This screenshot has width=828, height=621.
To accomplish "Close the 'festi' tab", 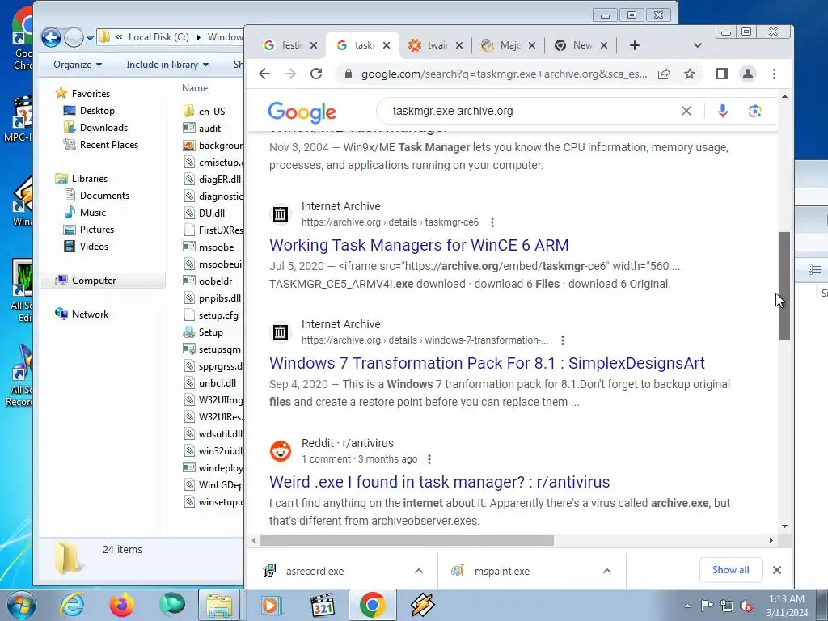I will (314, 45).
